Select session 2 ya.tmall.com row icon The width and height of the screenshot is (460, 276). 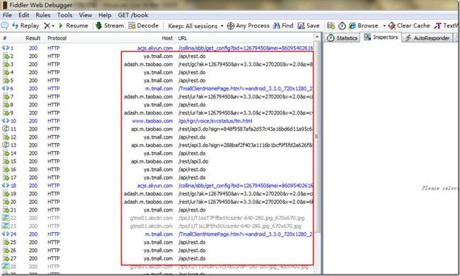pos(6,56)
